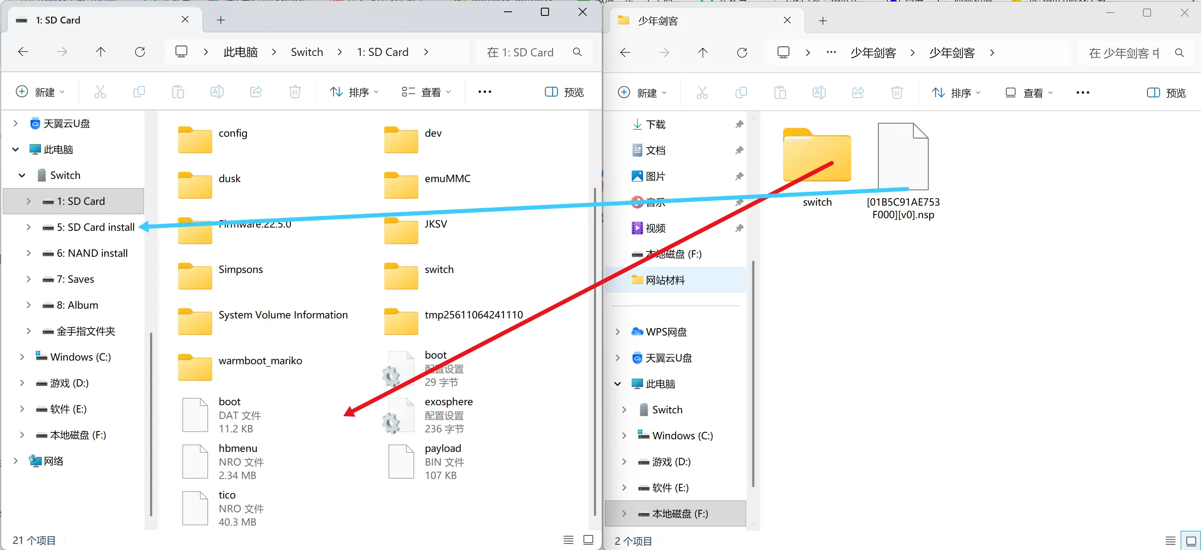Go back in the 少年剑客 window
The image size is (1201, 550).
pos(625,53)
